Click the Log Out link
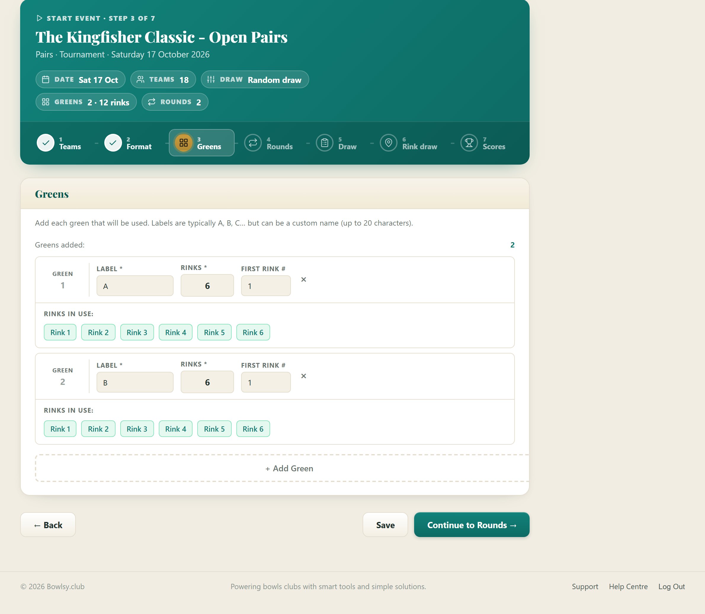705x614 pixels. [672, 586]
